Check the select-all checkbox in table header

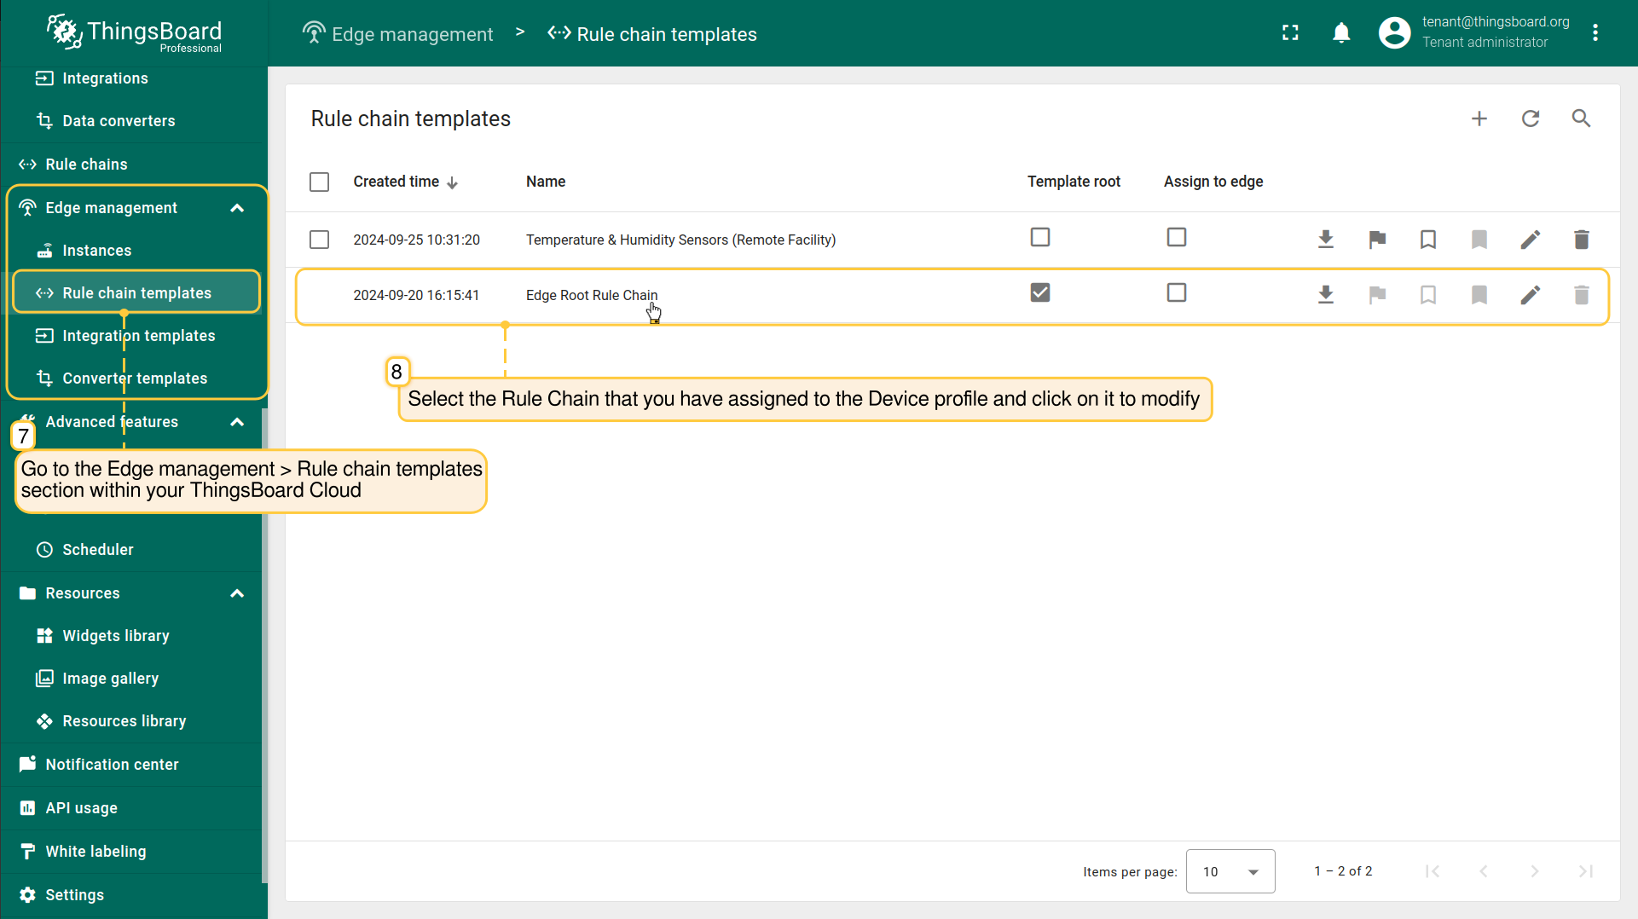click(x=319, y=182)
